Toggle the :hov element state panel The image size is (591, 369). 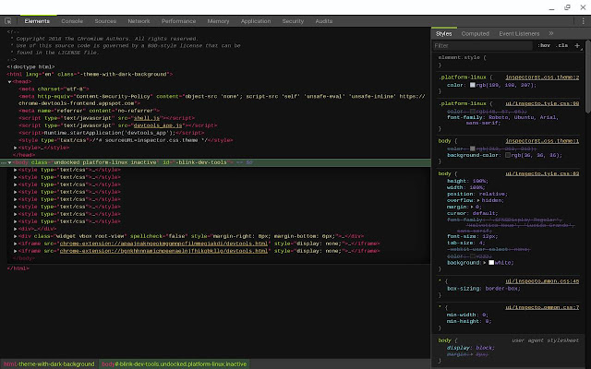[544, 44]
